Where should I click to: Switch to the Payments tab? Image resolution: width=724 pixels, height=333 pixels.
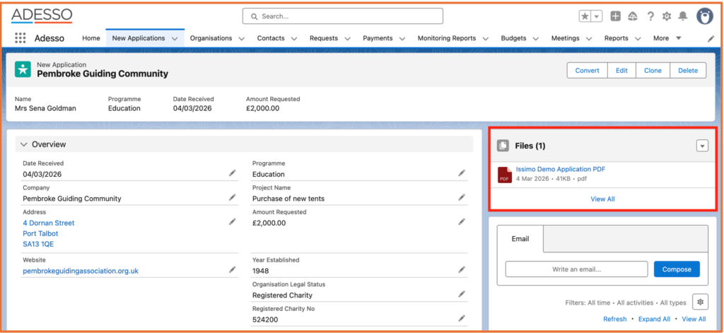pyautogui.click(x=378, y=38)
